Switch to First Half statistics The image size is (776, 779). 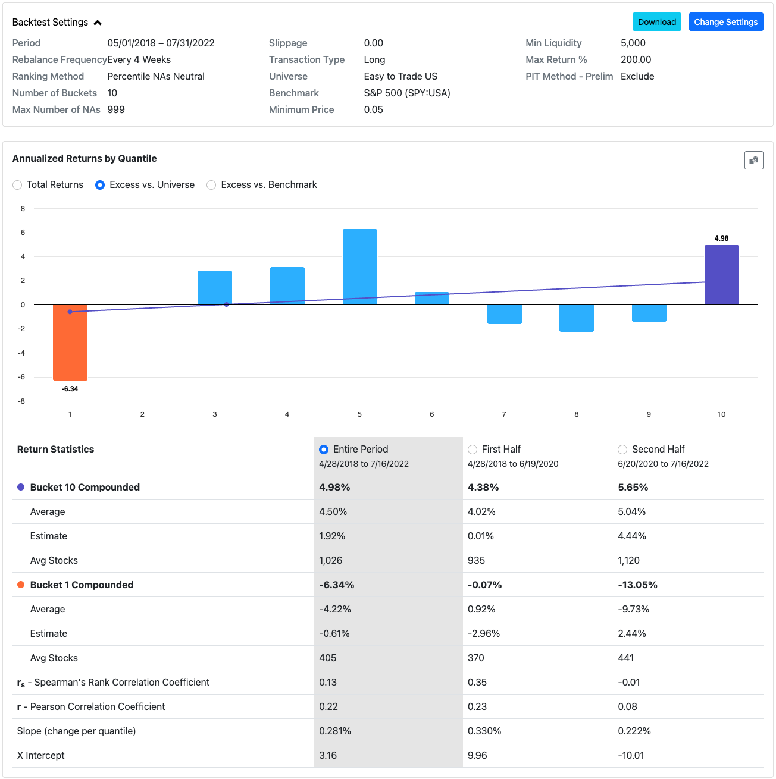pos(473,450)
